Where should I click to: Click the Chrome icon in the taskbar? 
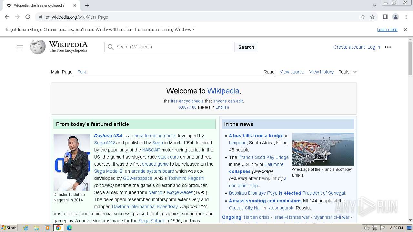pyautogui.click(x=58, y=228)
